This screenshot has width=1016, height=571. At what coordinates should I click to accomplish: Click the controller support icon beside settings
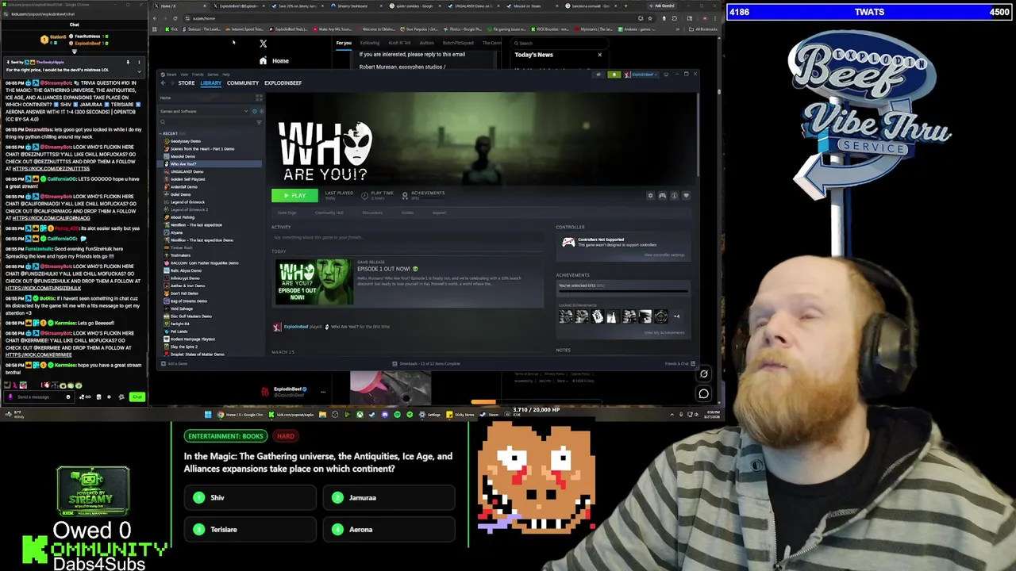[x=662, y=196]
